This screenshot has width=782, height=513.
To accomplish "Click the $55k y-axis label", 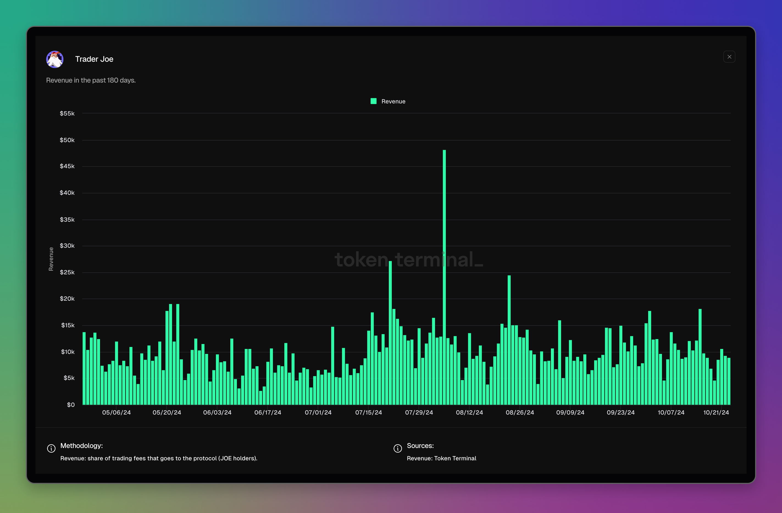I will click(x=67, y=114).
